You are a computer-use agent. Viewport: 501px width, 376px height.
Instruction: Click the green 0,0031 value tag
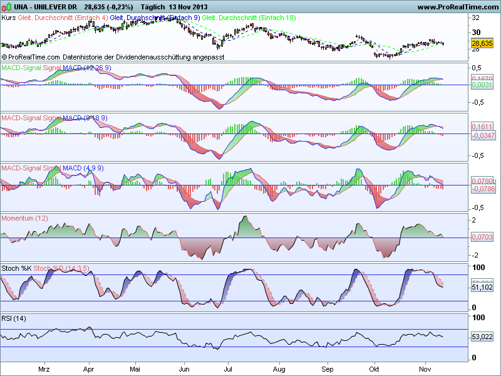482,85
